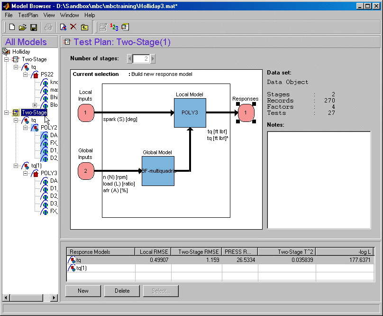Click the tq row icon in Response Models table
The width and height of the screenshot is (383, 316).
pyautogui.click(x=72, y=260)
